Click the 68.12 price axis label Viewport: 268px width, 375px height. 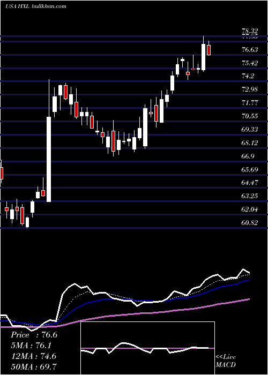coord(250,143)
